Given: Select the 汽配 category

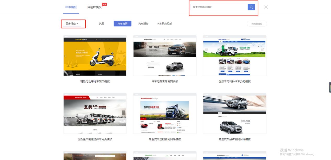Looking at the screenshot, I should click(x=102, y=24).
